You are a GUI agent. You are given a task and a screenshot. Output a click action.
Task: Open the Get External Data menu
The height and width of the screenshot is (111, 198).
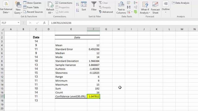click(x=6, y=7)
